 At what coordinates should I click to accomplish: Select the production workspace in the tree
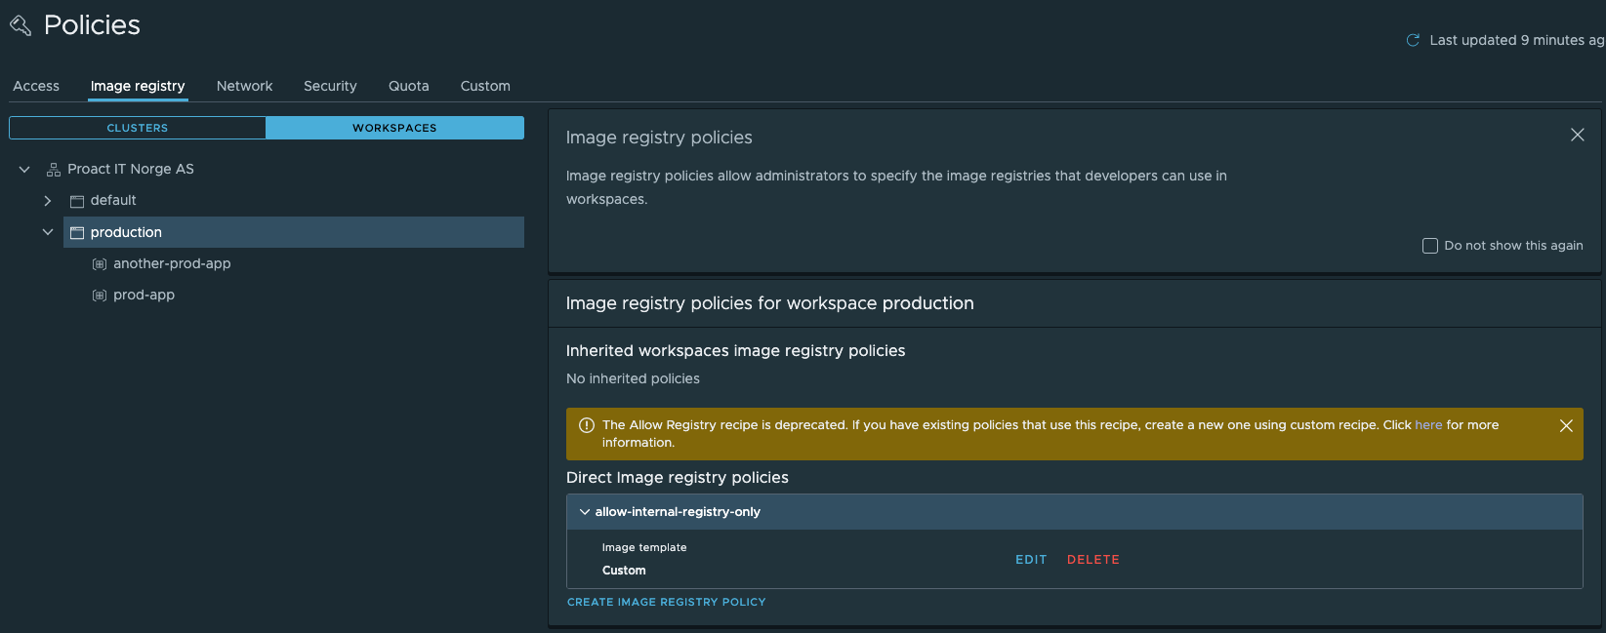(294, 232)
